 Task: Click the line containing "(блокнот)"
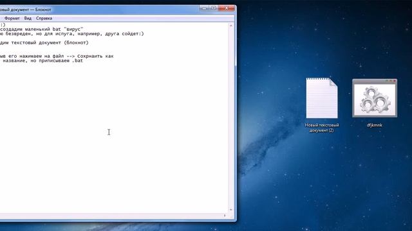tap(44, 43)
